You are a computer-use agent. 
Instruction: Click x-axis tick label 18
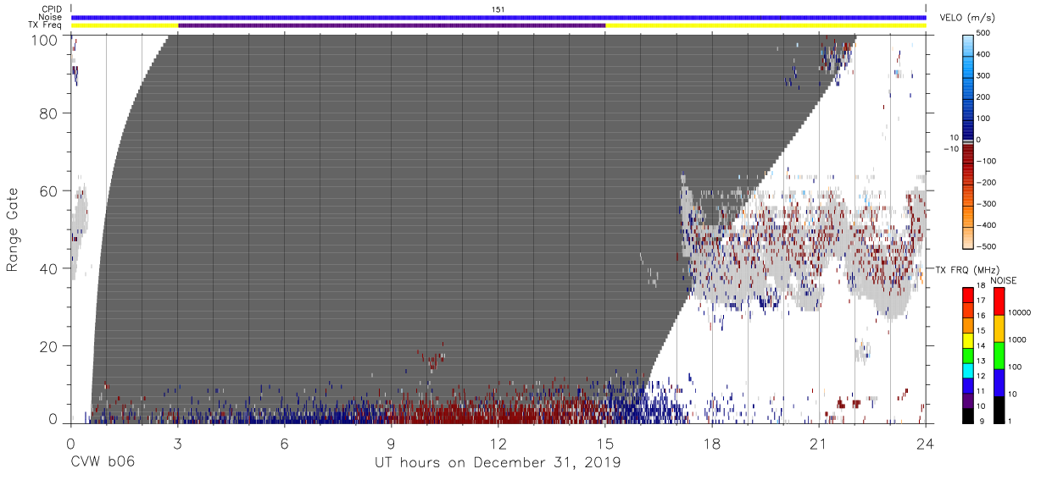pyautogui.click(x=712, y=444)
